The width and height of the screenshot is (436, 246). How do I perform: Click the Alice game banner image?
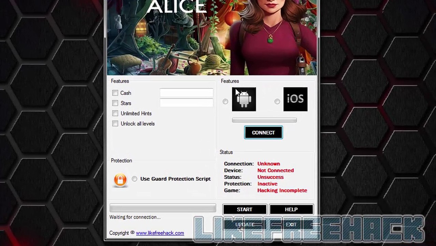click(212, 38)
